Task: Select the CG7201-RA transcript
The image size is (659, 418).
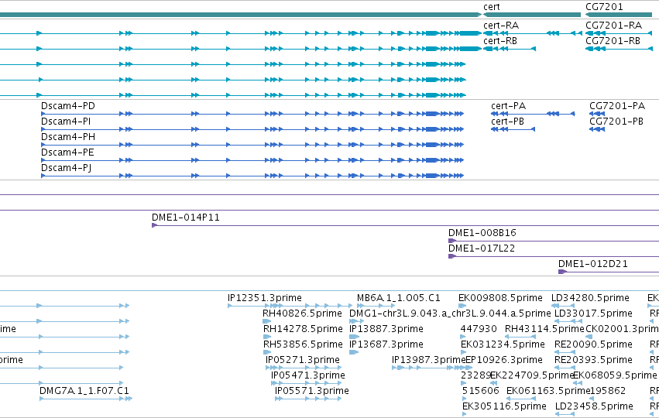Action: pos(619,33)
